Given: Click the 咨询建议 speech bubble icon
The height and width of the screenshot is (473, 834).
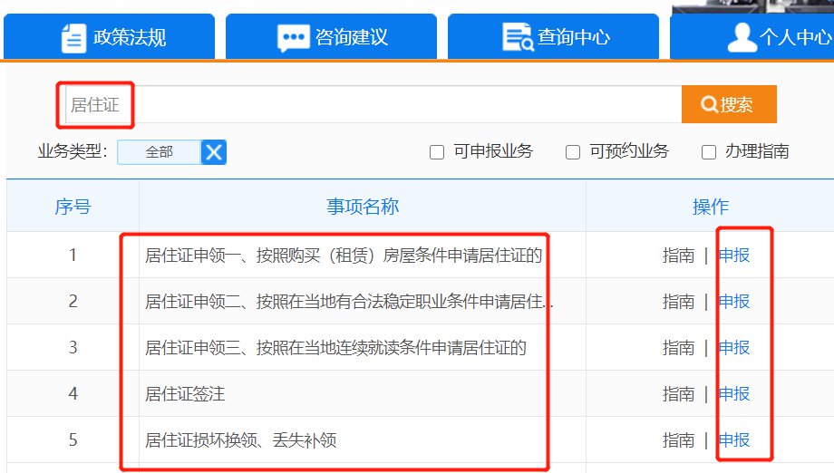Looking at the screenshot, I should [293, 38].
